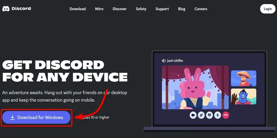The width and height of the screenshot is (277, 138).
Task: Open the Nitro navigation link
Action: [99, 9]
